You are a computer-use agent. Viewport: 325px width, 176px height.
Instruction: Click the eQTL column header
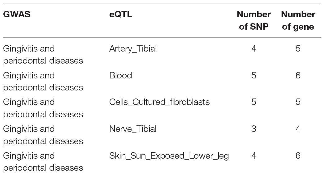pyautogui.click(x=121, y=14)
